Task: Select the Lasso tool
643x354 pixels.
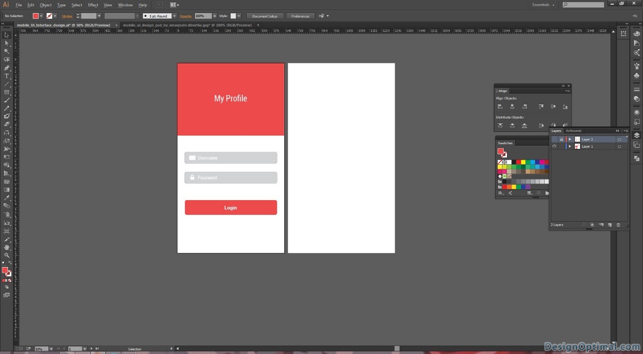Action: pyautogui.click(x=7, y=60)
